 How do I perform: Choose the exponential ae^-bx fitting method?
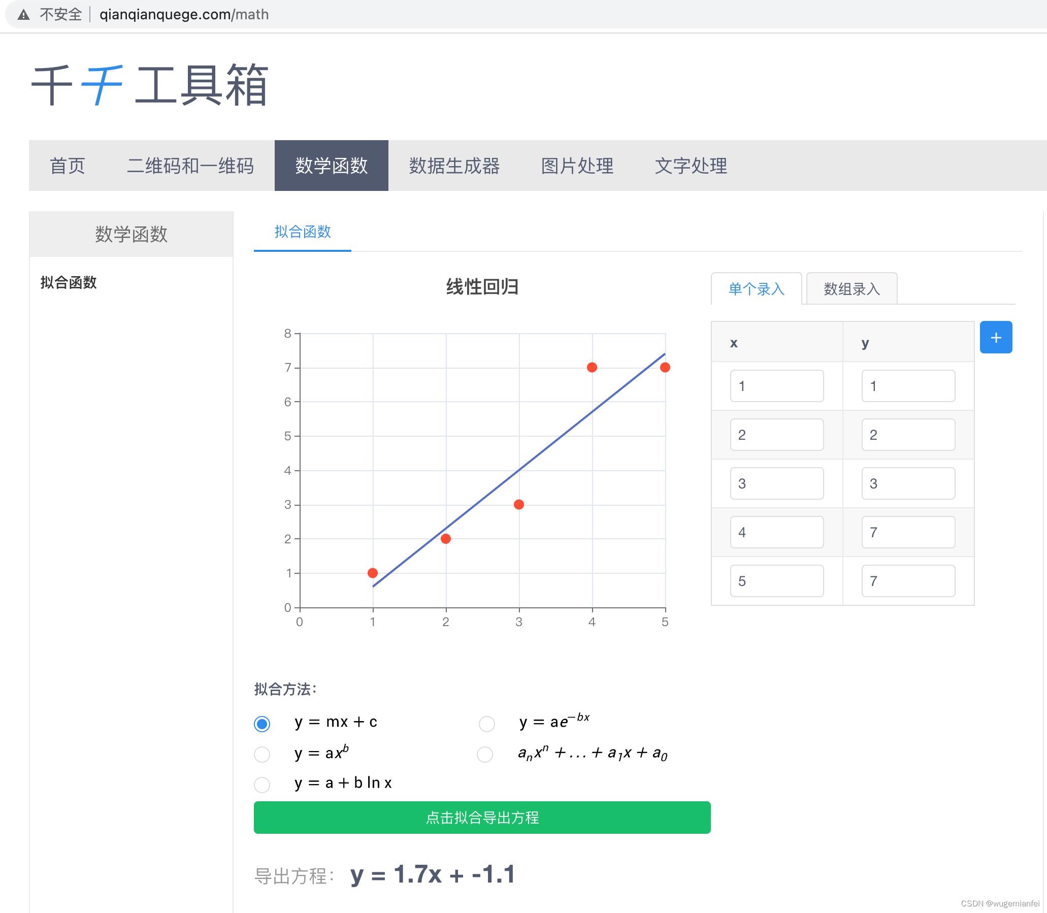[486, 724]
